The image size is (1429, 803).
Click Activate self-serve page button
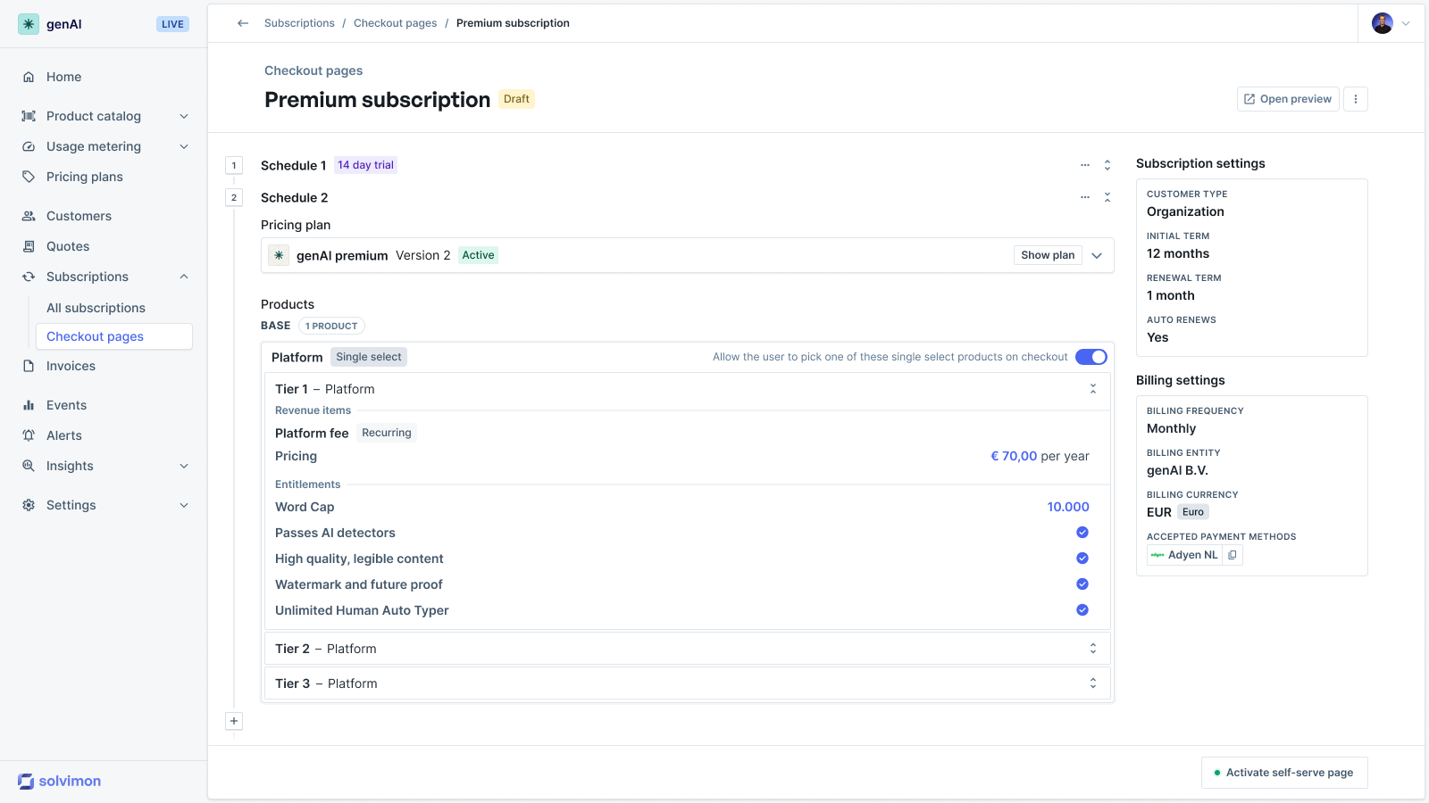1284,773
